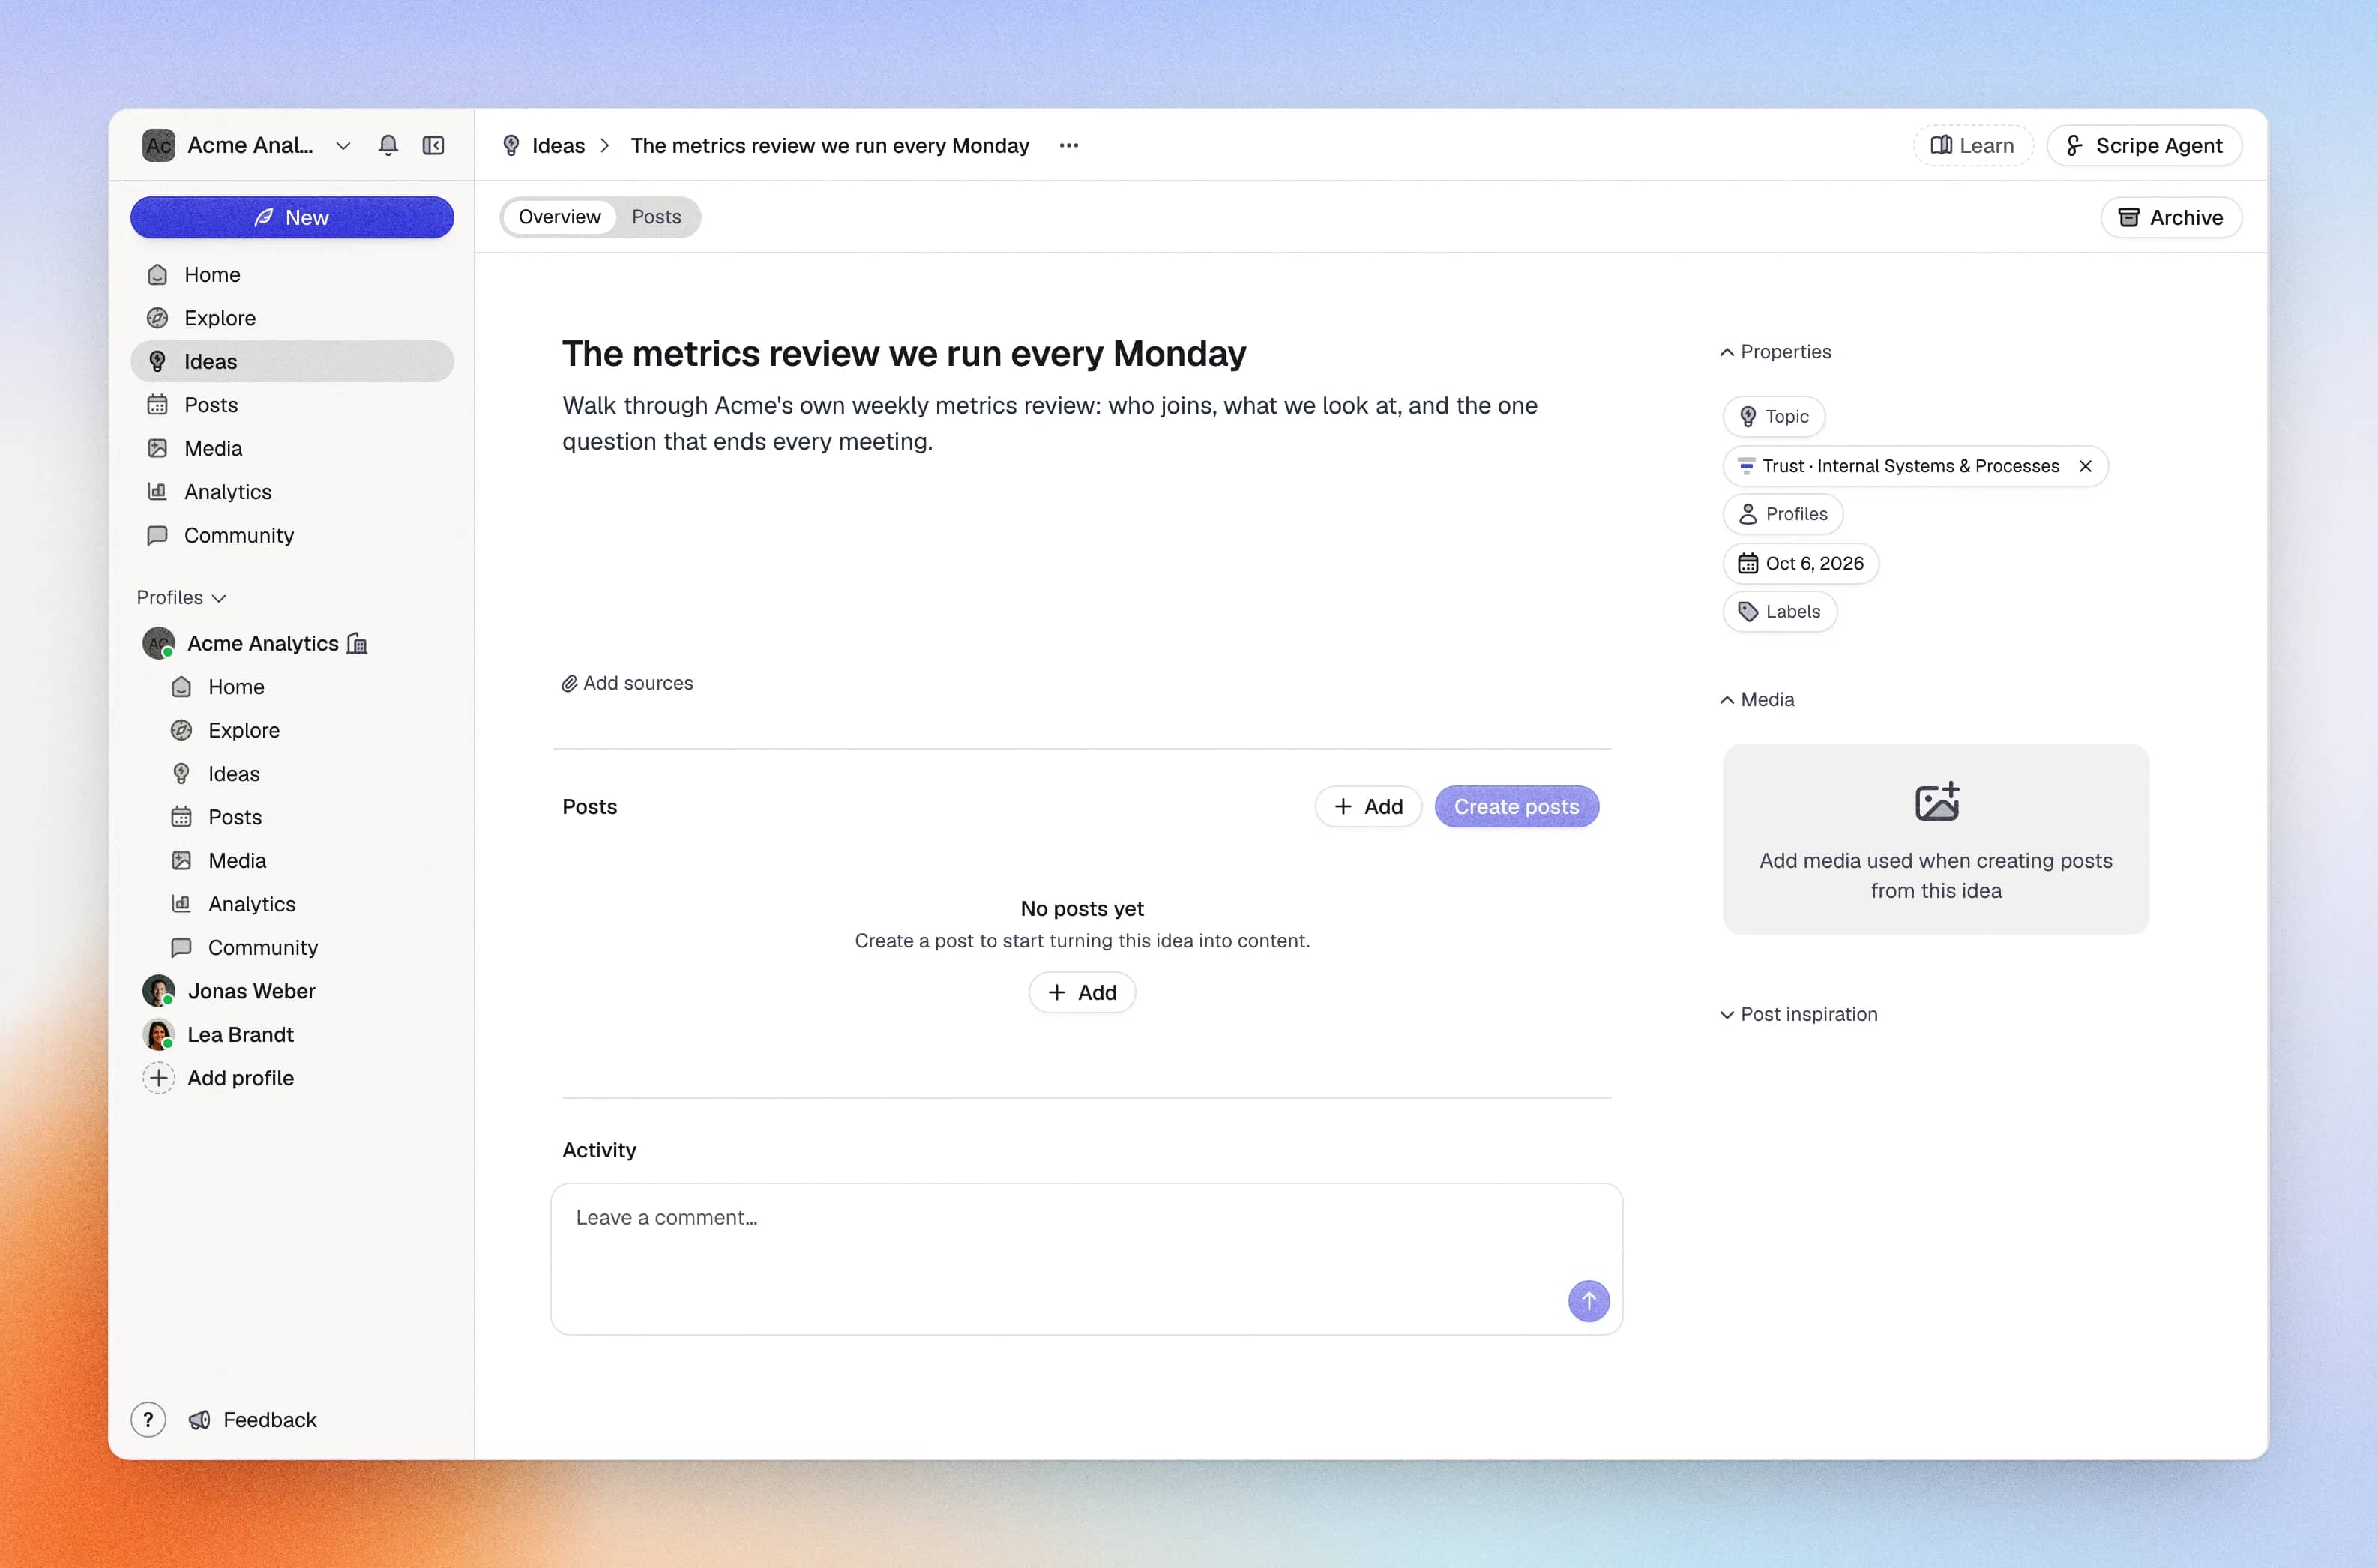Screen dimensions: 2378x1568
Task: Open the Topic property picker
Action: (x=1774, y=417)
